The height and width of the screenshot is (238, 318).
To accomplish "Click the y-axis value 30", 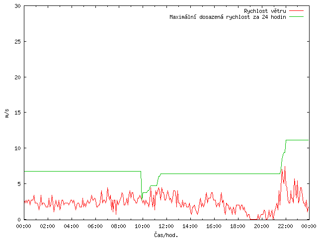I will tap(18, 6).
